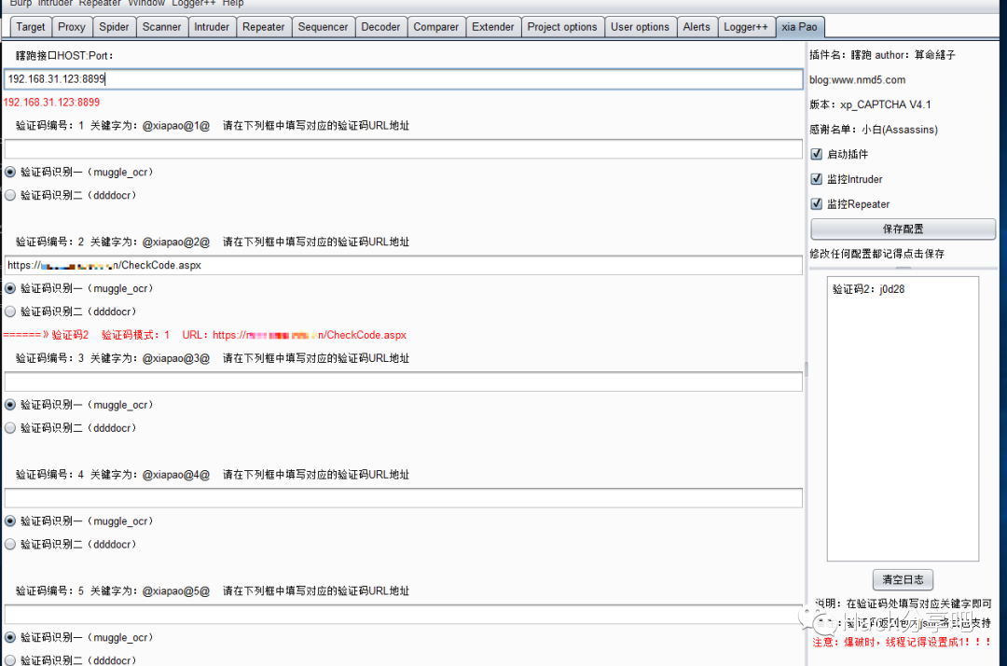The width and height of the screenshot is (1007, 666).
Task: Switch to the Proxy tab
Action: [71, 27]
